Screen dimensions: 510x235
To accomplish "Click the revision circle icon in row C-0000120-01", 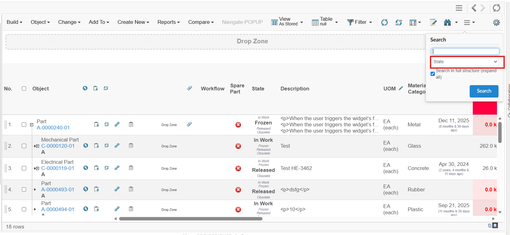I will click(x=86, y=146).
